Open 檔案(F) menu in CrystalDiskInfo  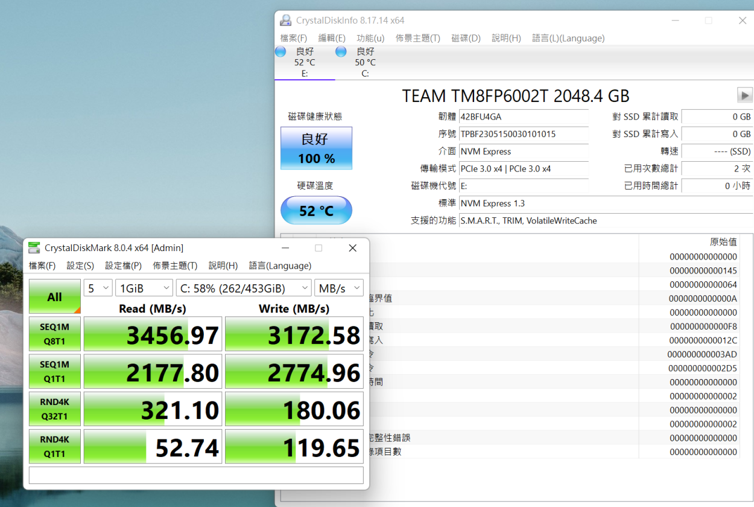294,38
